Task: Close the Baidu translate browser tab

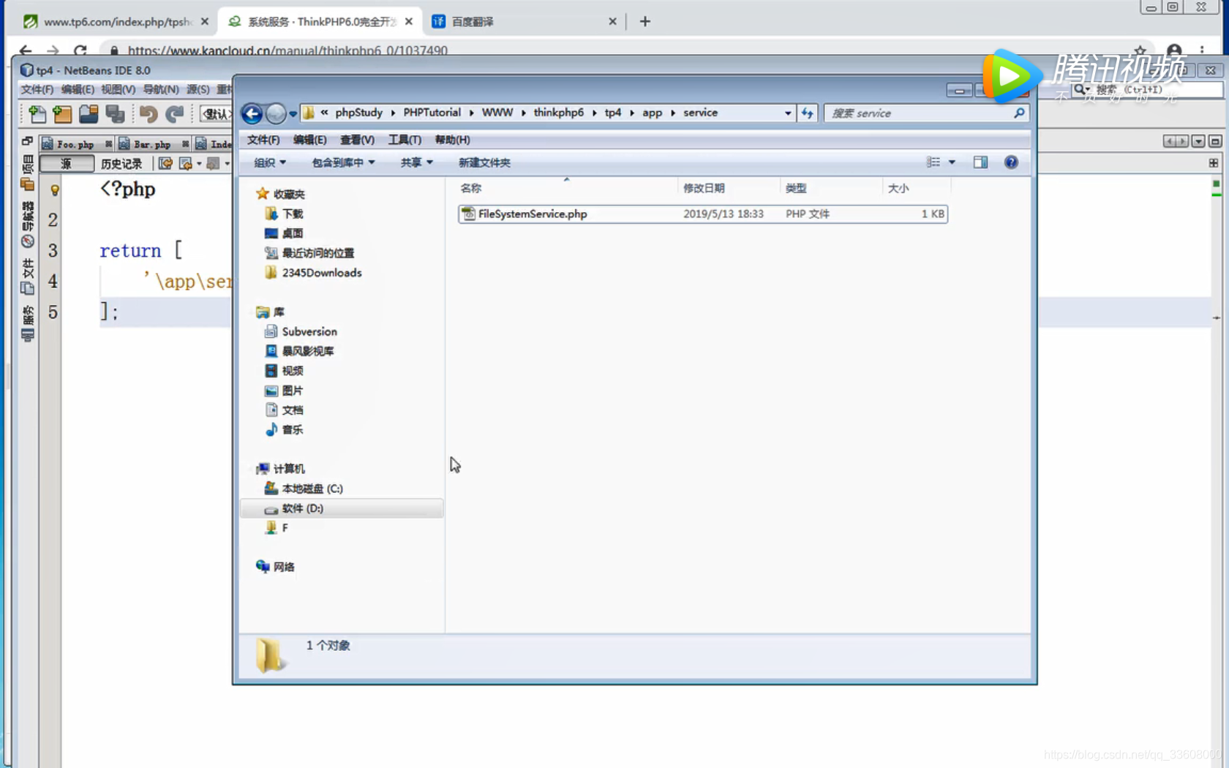Action: point(612,21)
